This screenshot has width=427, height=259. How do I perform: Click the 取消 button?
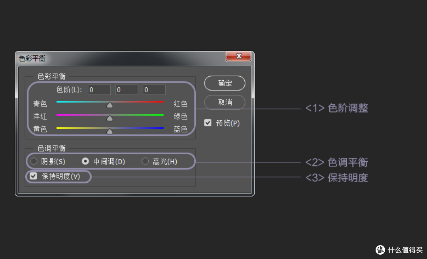tap(224, 102)
